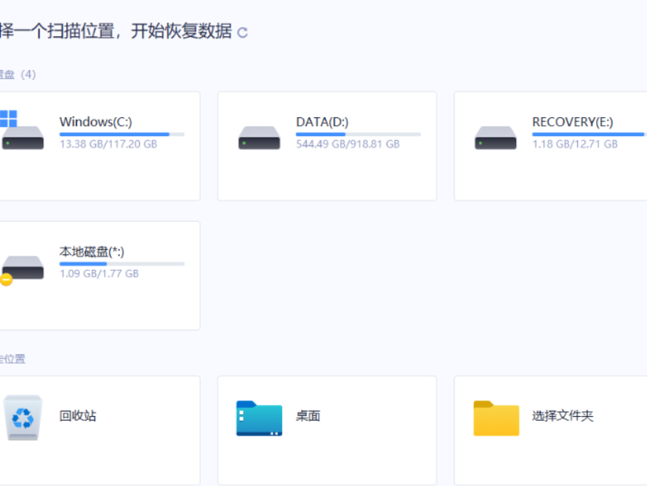Click the Windows(C:) usage progress bar
This screenshot has height=486, width=647.
click(x=121, y=134)
